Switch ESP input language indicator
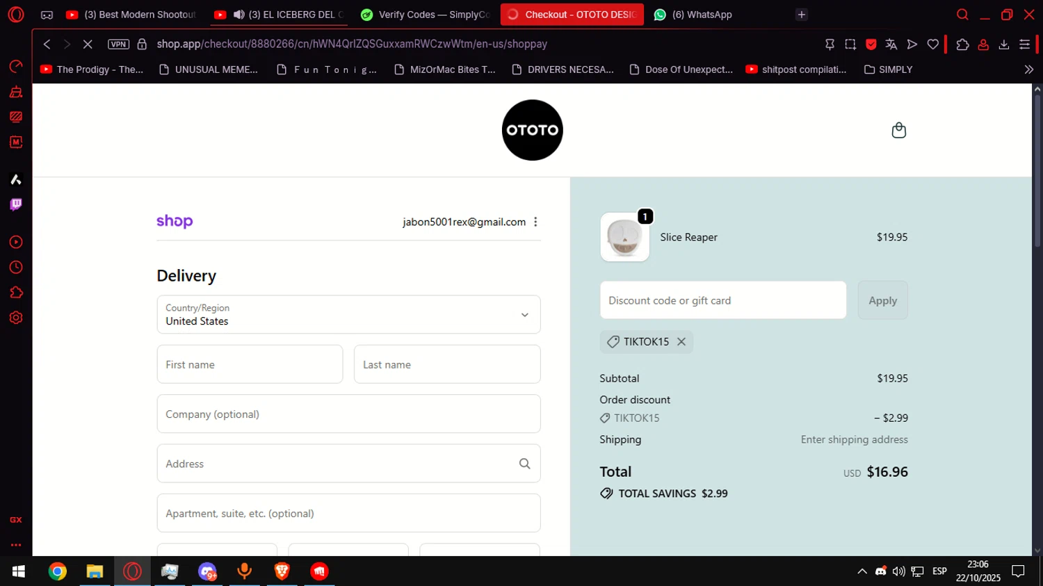This screenshot has height=586, width=1043. (x=939, y=571)
